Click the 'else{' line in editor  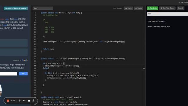click(x=46, y=68)
